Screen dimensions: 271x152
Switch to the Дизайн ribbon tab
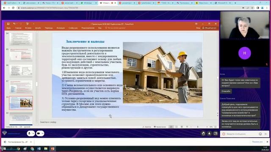coord(38,28)
